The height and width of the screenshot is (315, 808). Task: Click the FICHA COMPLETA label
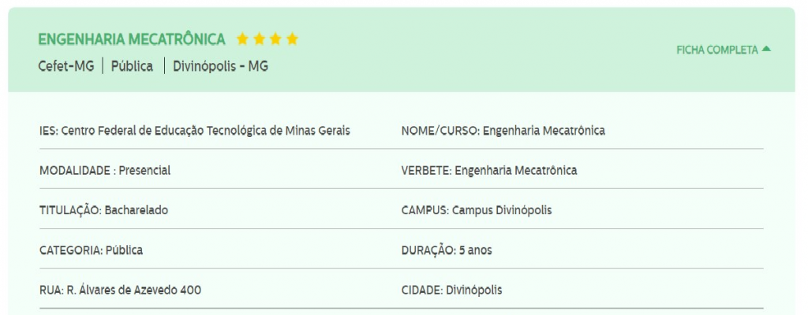pyautogui.click(x=717, y=50)
